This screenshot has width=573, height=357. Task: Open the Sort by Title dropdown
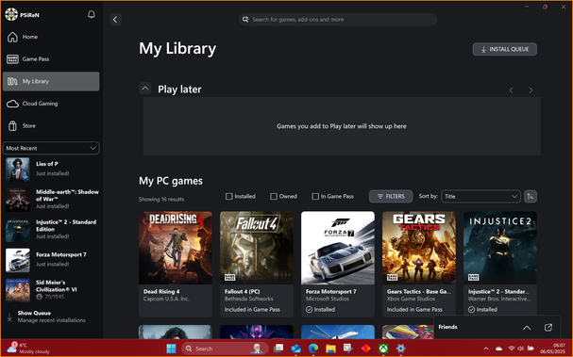(x=480, y=196)
